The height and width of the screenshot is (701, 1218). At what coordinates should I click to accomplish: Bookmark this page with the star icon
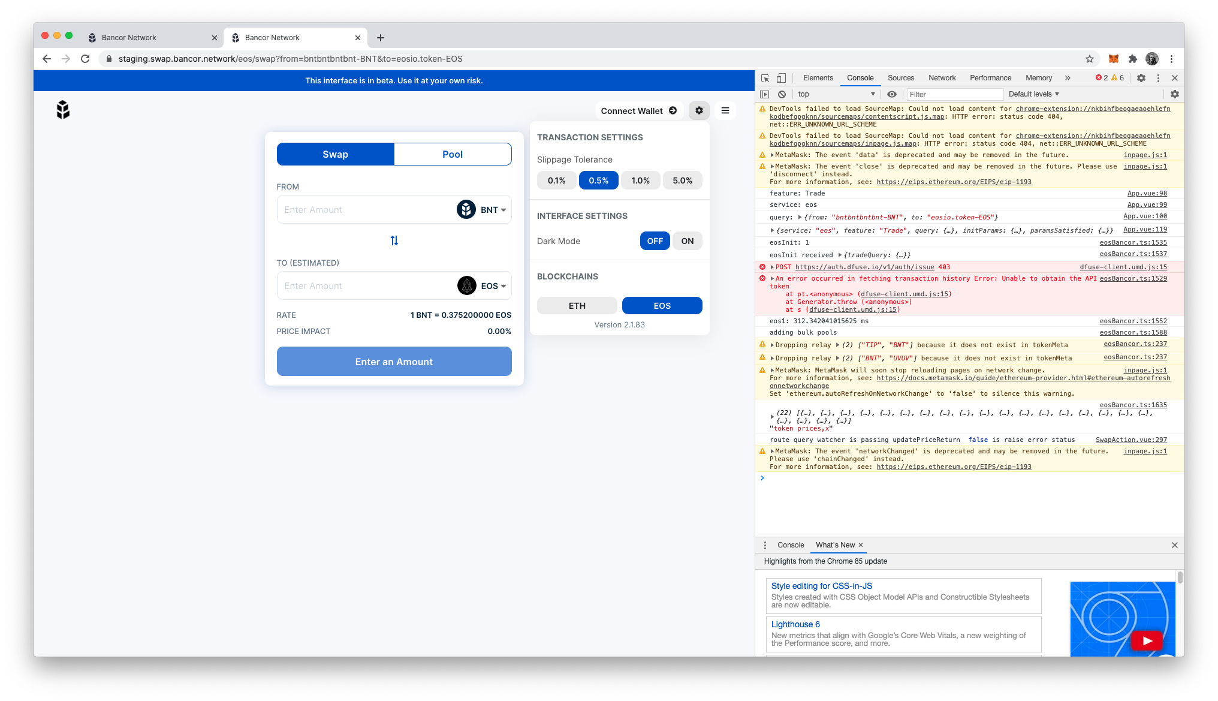(x=1090, y=59)
